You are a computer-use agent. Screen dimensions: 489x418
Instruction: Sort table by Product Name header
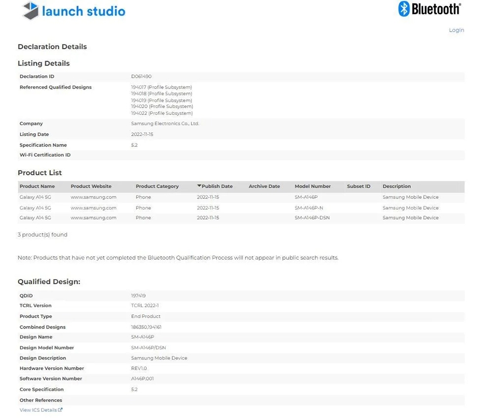37,186
